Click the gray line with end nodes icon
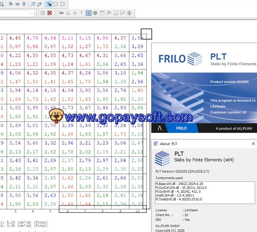 tap(122, 13)
